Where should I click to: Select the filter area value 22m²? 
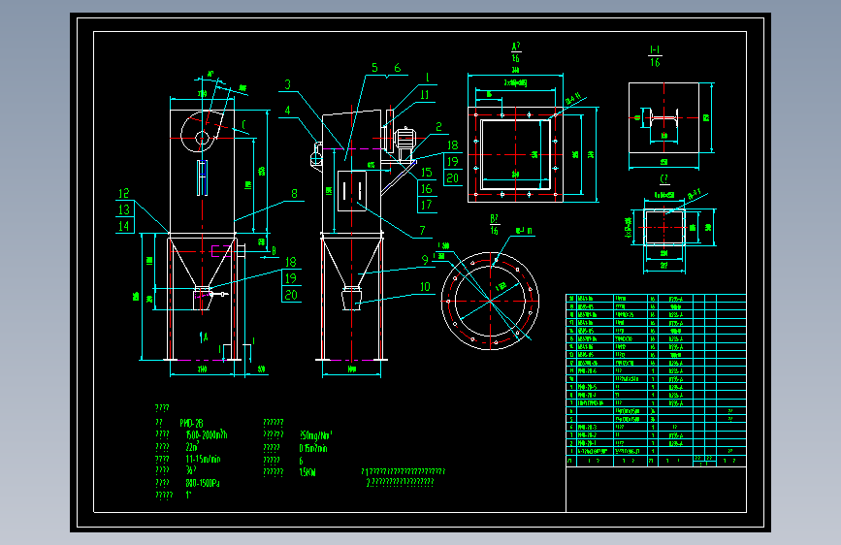pyautogui.click(x=193, y=446)
